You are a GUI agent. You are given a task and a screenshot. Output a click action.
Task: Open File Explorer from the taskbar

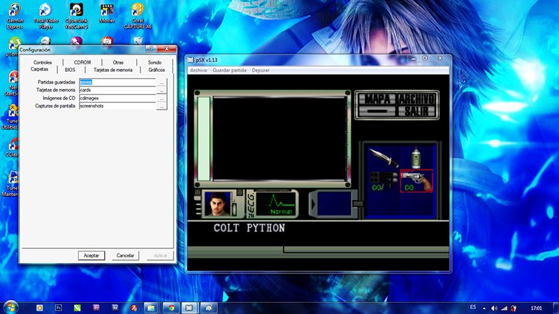click(152, 308)
